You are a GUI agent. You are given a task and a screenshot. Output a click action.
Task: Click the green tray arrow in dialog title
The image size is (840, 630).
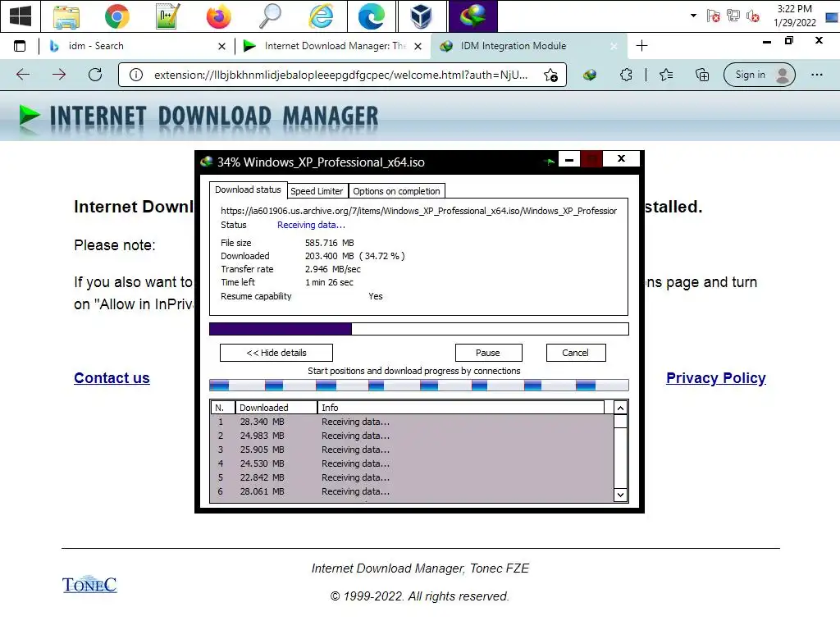click(549, 162)
